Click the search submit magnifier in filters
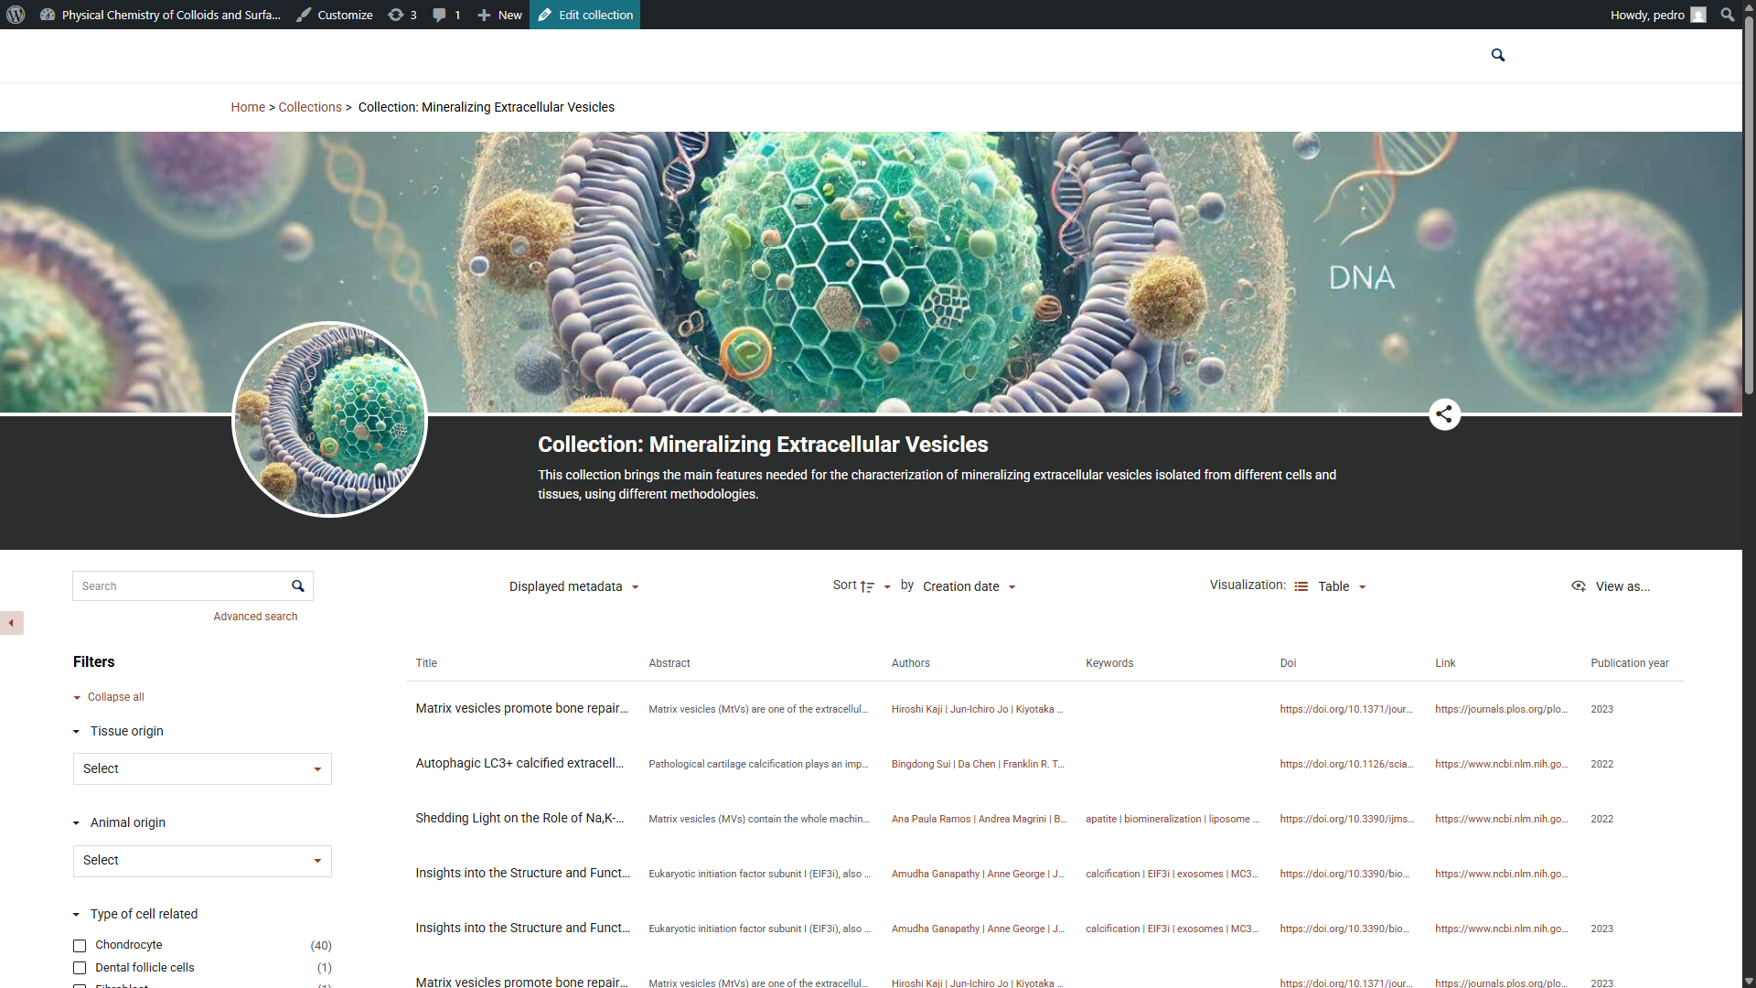Viewport: 1756px width, 988px height. 298,586
